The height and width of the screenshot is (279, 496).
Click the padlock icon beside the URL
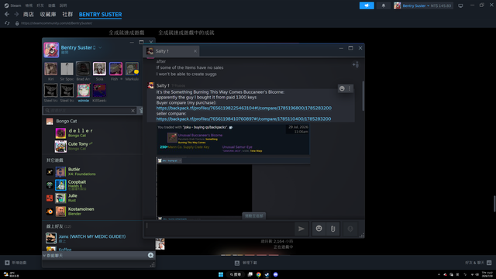17,23
